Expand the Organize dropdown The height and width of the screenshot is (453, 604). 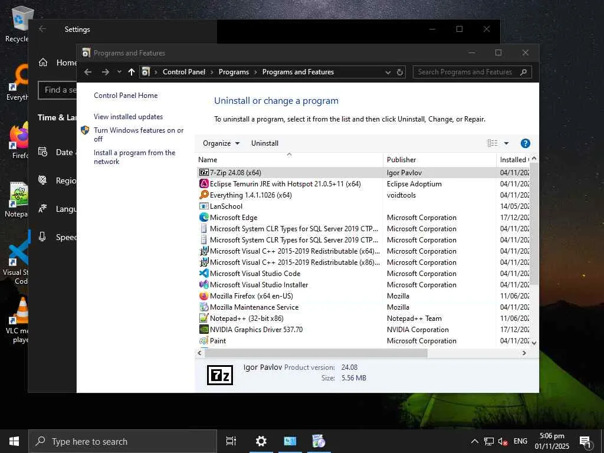click(221, 143)
